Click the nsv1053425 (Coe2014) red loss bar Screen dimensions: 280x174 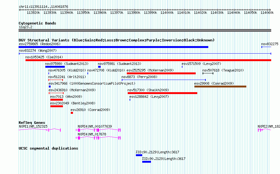[148, 60]
